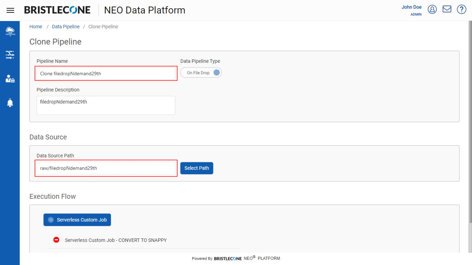Click the John Doe user name
472x265 pixels.
click(x=412, y=7)
